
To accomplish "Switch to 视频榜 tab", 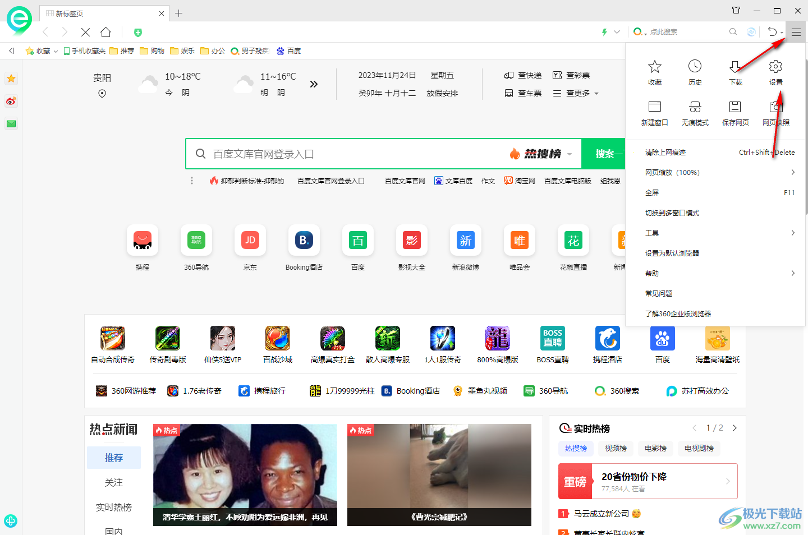I will 616,448.
